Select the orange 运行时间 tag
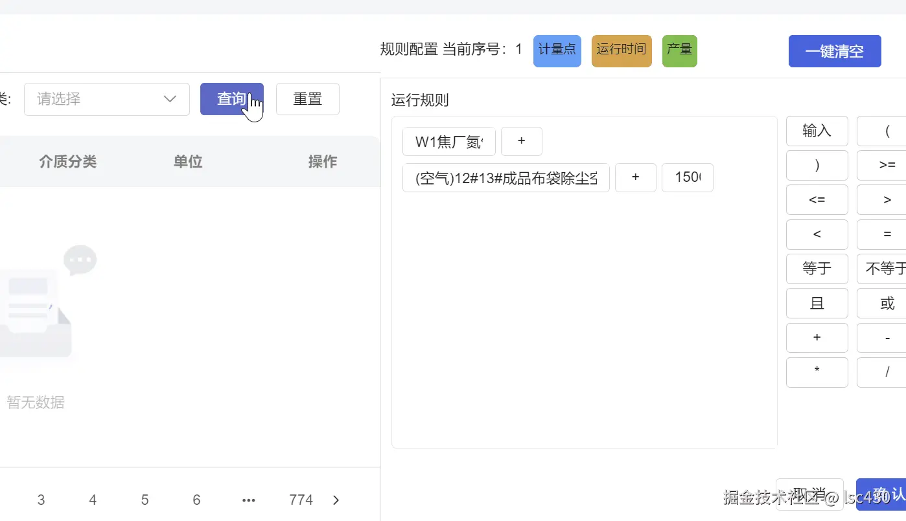 coord(621,51)
